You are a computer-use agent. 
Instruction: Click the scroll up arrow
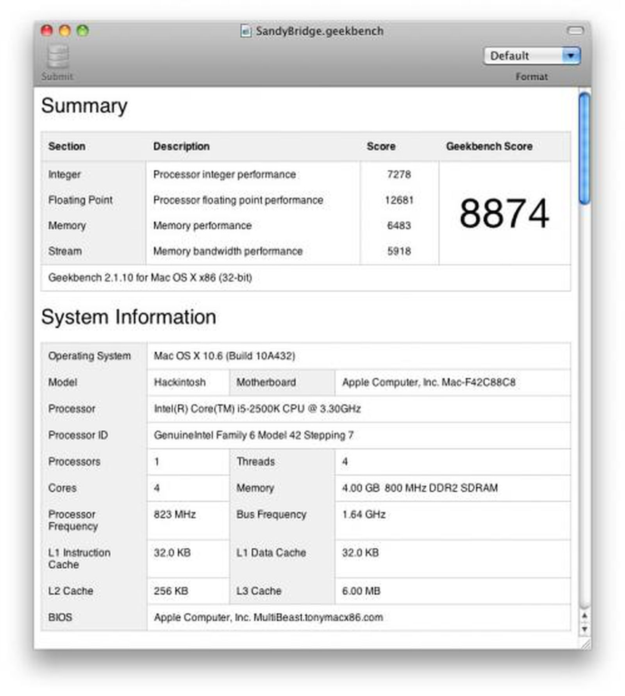(584, 615)
